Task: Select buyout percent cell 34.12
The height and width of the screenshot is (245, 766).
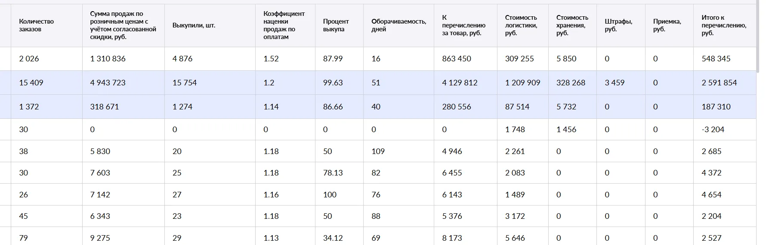Action: point(333,238)
